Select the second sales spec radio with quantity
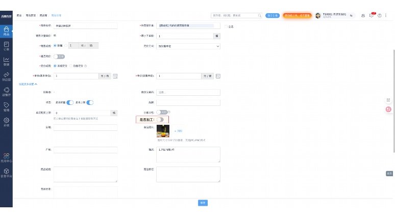Screen dimensions: 395x218 pyautogui.click(x=66, y=45)
